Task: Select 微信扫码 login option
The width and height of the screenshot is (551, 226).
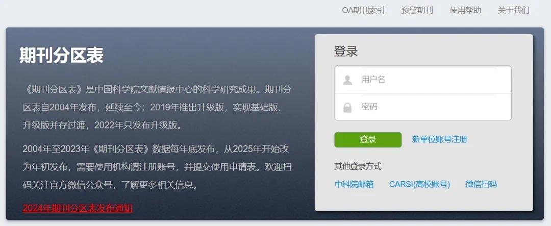Action: click(481, 184)
